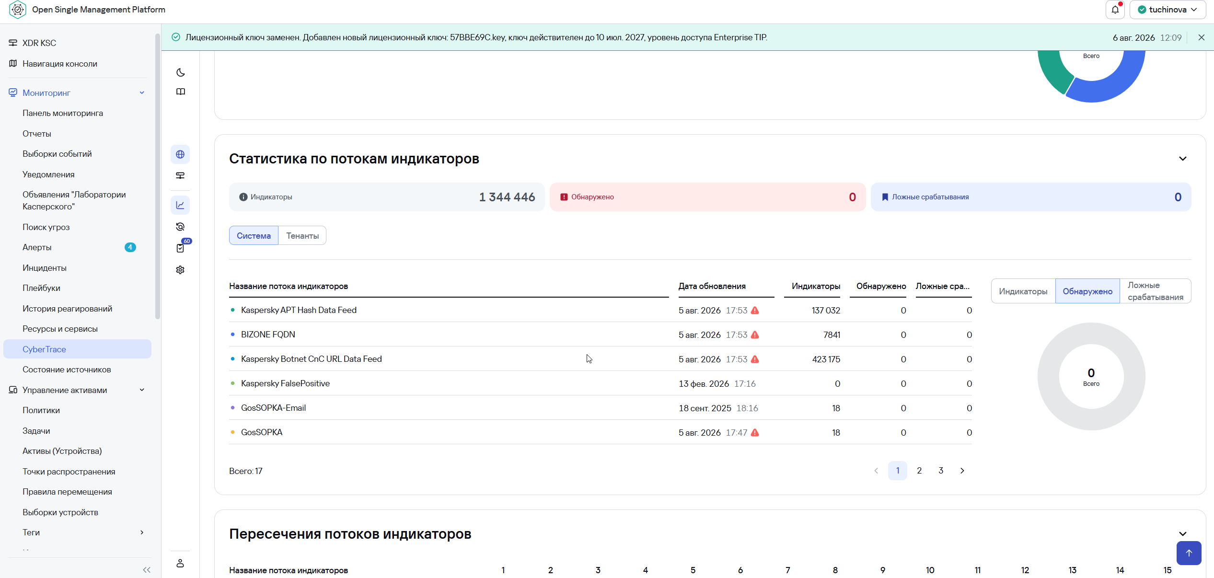The height and width of the screenshot is (578, 1214).
Task: Open the search lookup icon in secondary sidebar
Action: (180, 227)
